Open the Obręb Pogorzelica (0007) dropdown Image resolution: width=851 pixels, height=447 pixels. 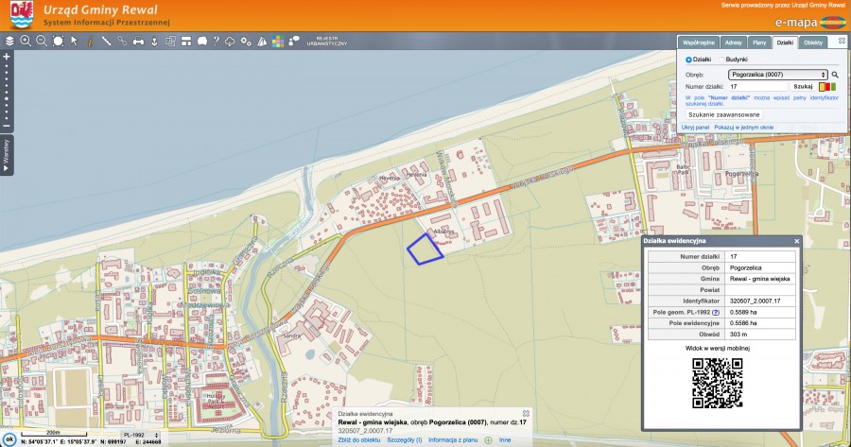pyautogui.click(x=778, y=74)
